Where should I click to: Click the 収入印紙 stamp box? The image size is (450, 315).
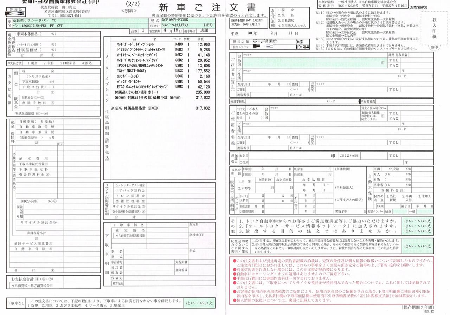(434, 29)
